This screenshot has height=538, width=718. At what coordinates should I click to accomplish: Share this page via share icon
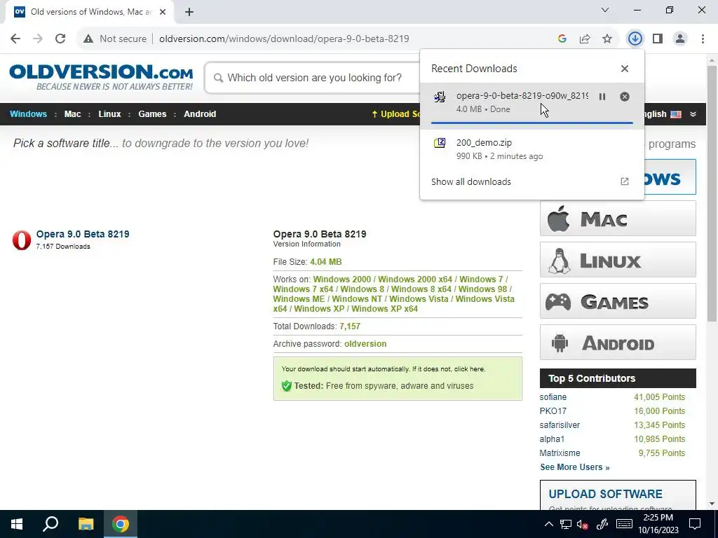(585, 39)
